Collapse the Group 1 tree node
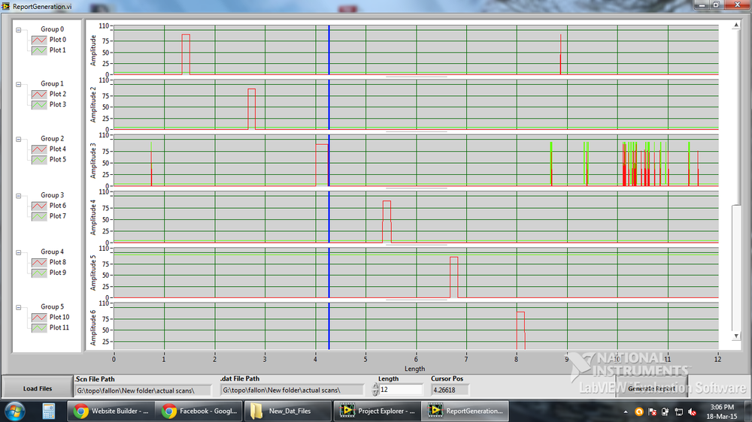This screenshot has width=752, height=422. coord(19,84)
